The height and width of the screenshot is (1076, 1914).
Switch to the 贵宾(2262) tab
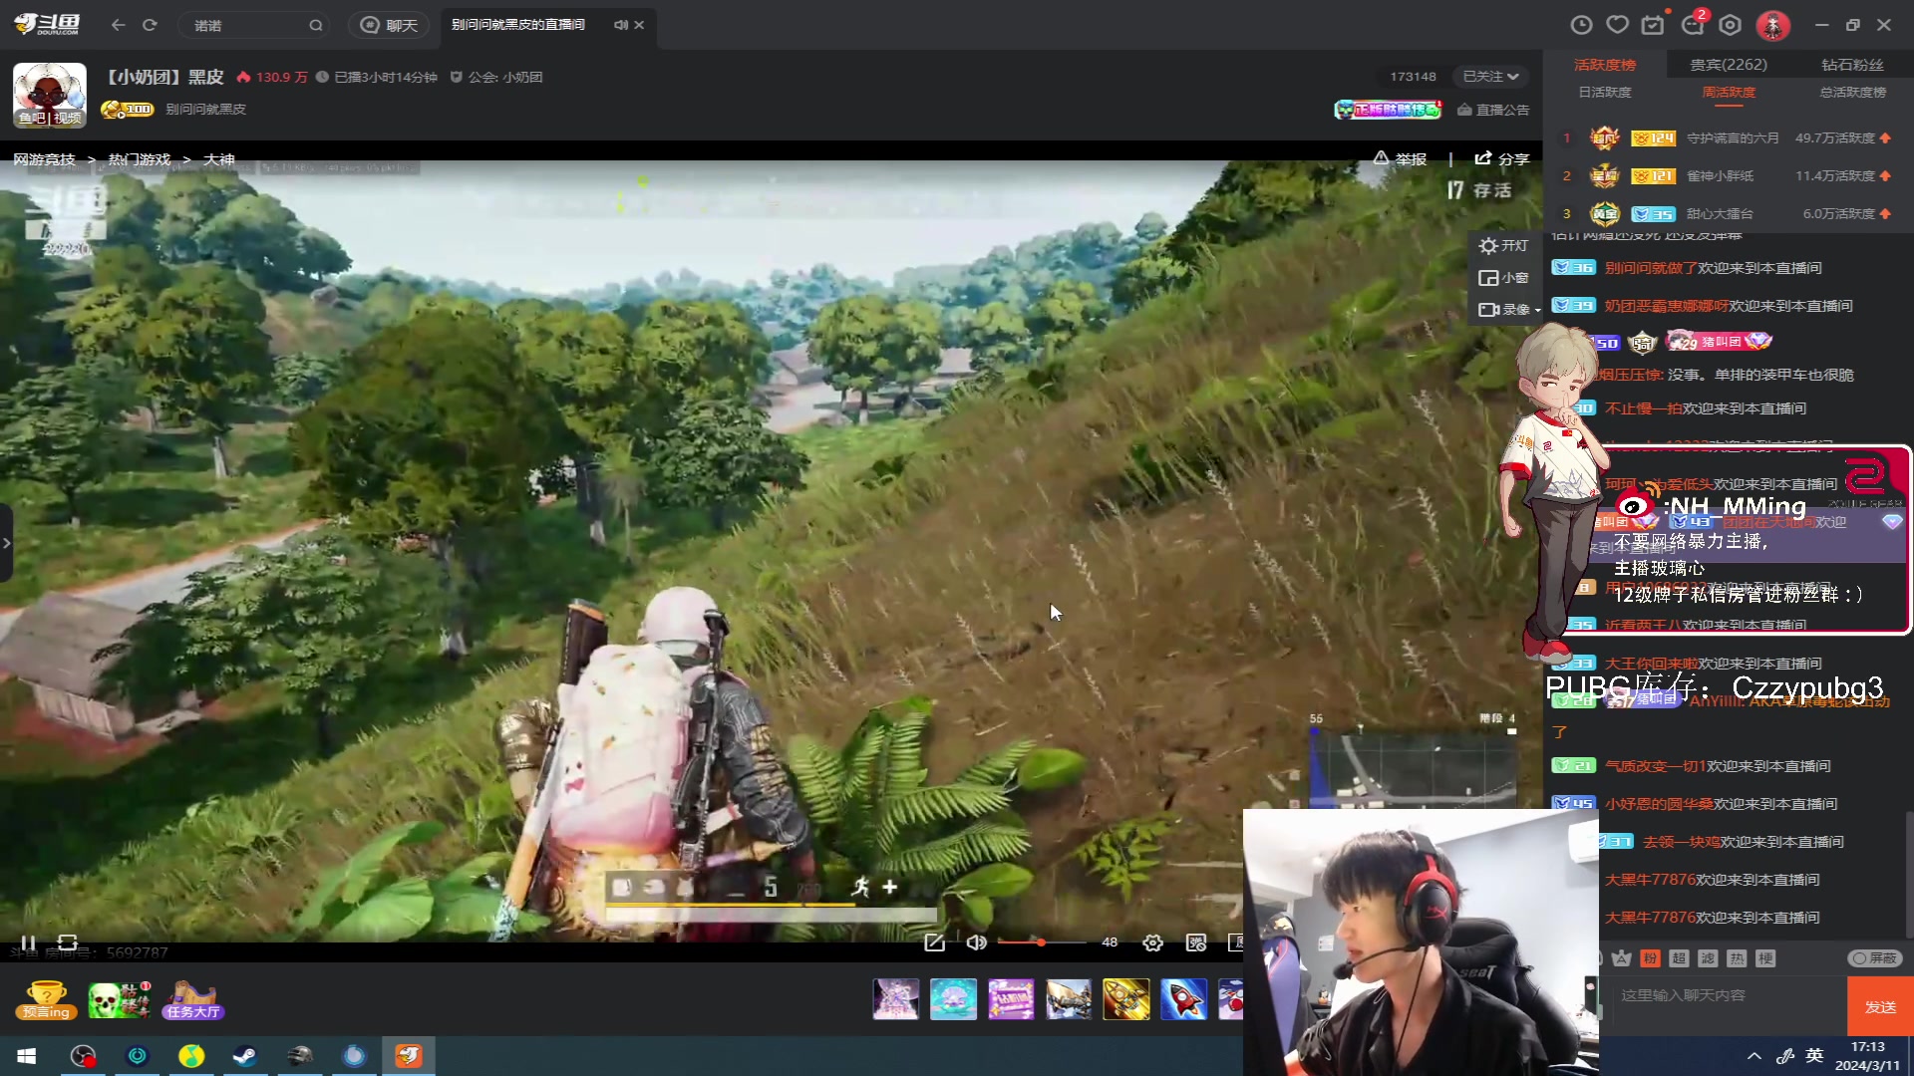point(1729,65)
